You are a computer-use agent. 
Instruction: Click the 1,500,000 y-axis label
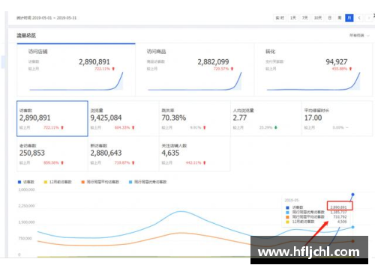26,222
